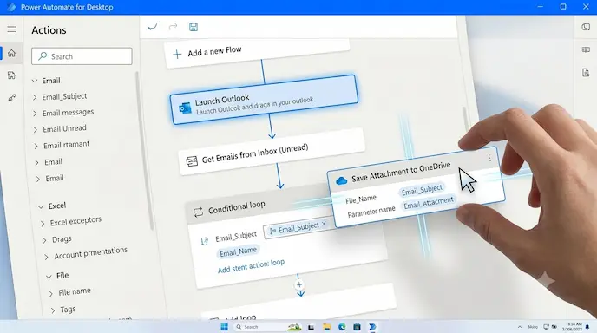Click the Redo arrow in the toolbar

[173, 26]
